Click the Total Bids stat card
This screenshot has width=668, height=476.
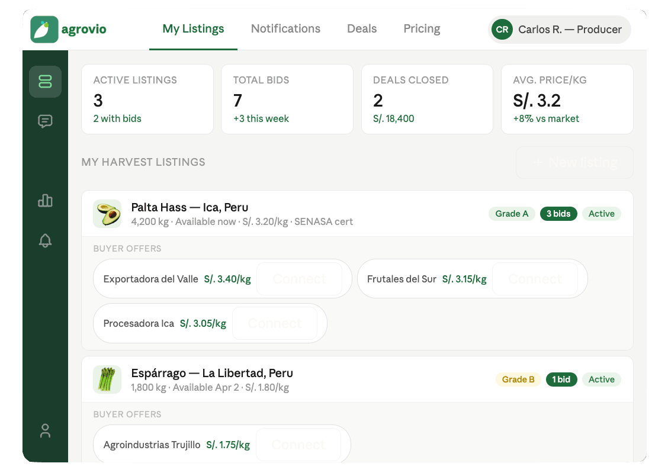pyautogui.click(x=287, y=99)
